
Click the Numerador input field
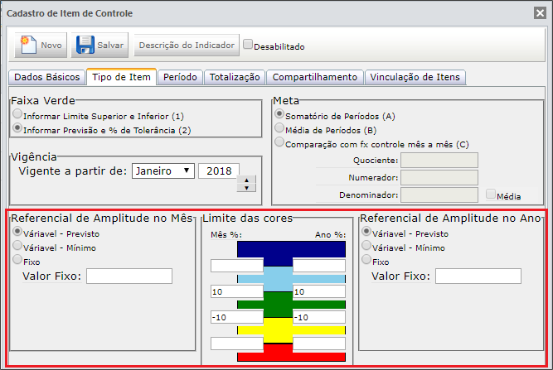439,177
